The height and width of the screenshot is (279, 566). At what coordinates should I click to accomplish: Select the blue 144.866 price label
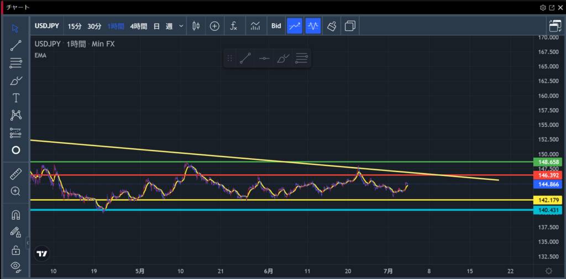click(547, 184)
